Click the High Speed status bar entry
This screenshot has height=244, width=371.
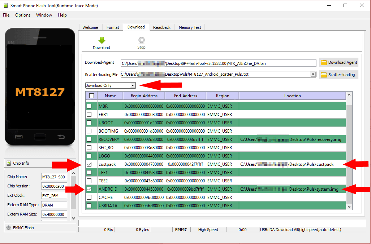pos(208,230)
